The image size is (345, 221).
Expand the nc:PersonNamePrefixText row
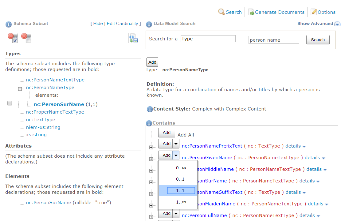point(151,147)
